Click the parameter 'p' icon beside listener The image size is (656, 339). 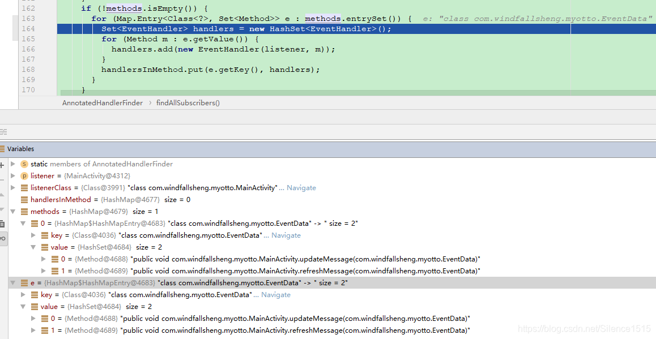coord(24,176)
